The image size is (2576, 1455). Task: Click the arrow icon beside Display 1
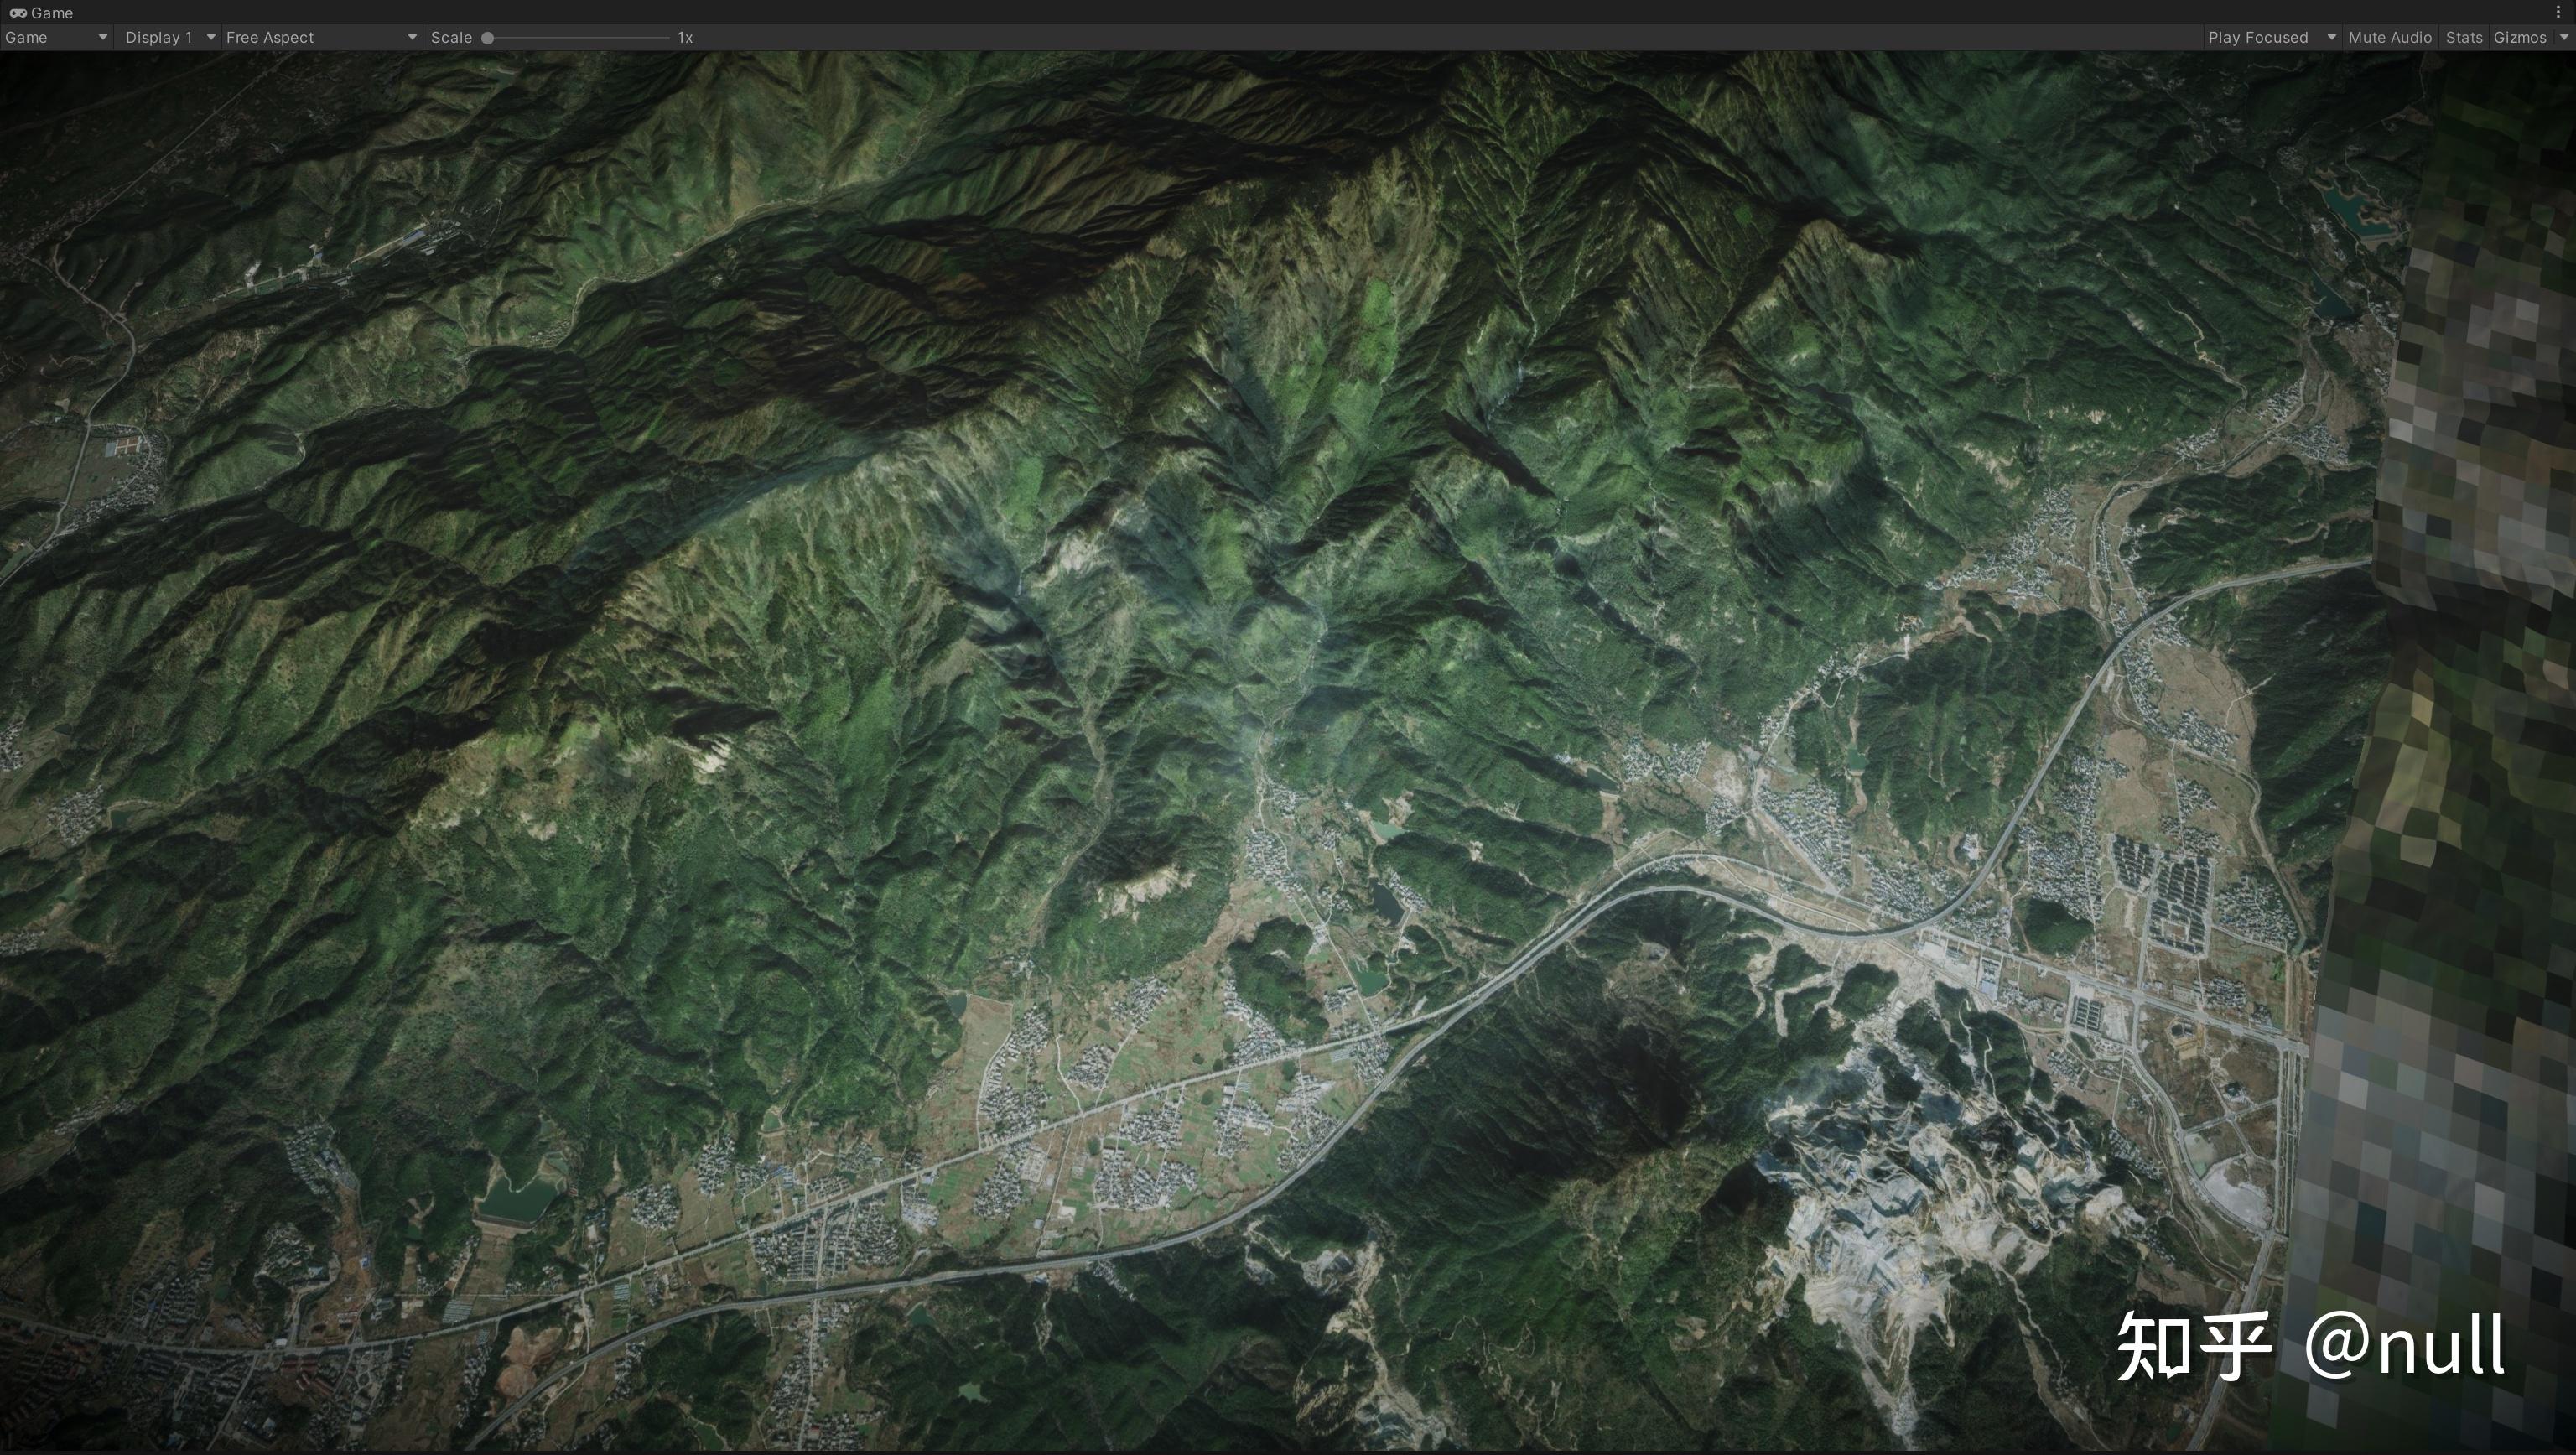(x=210, y=37)
